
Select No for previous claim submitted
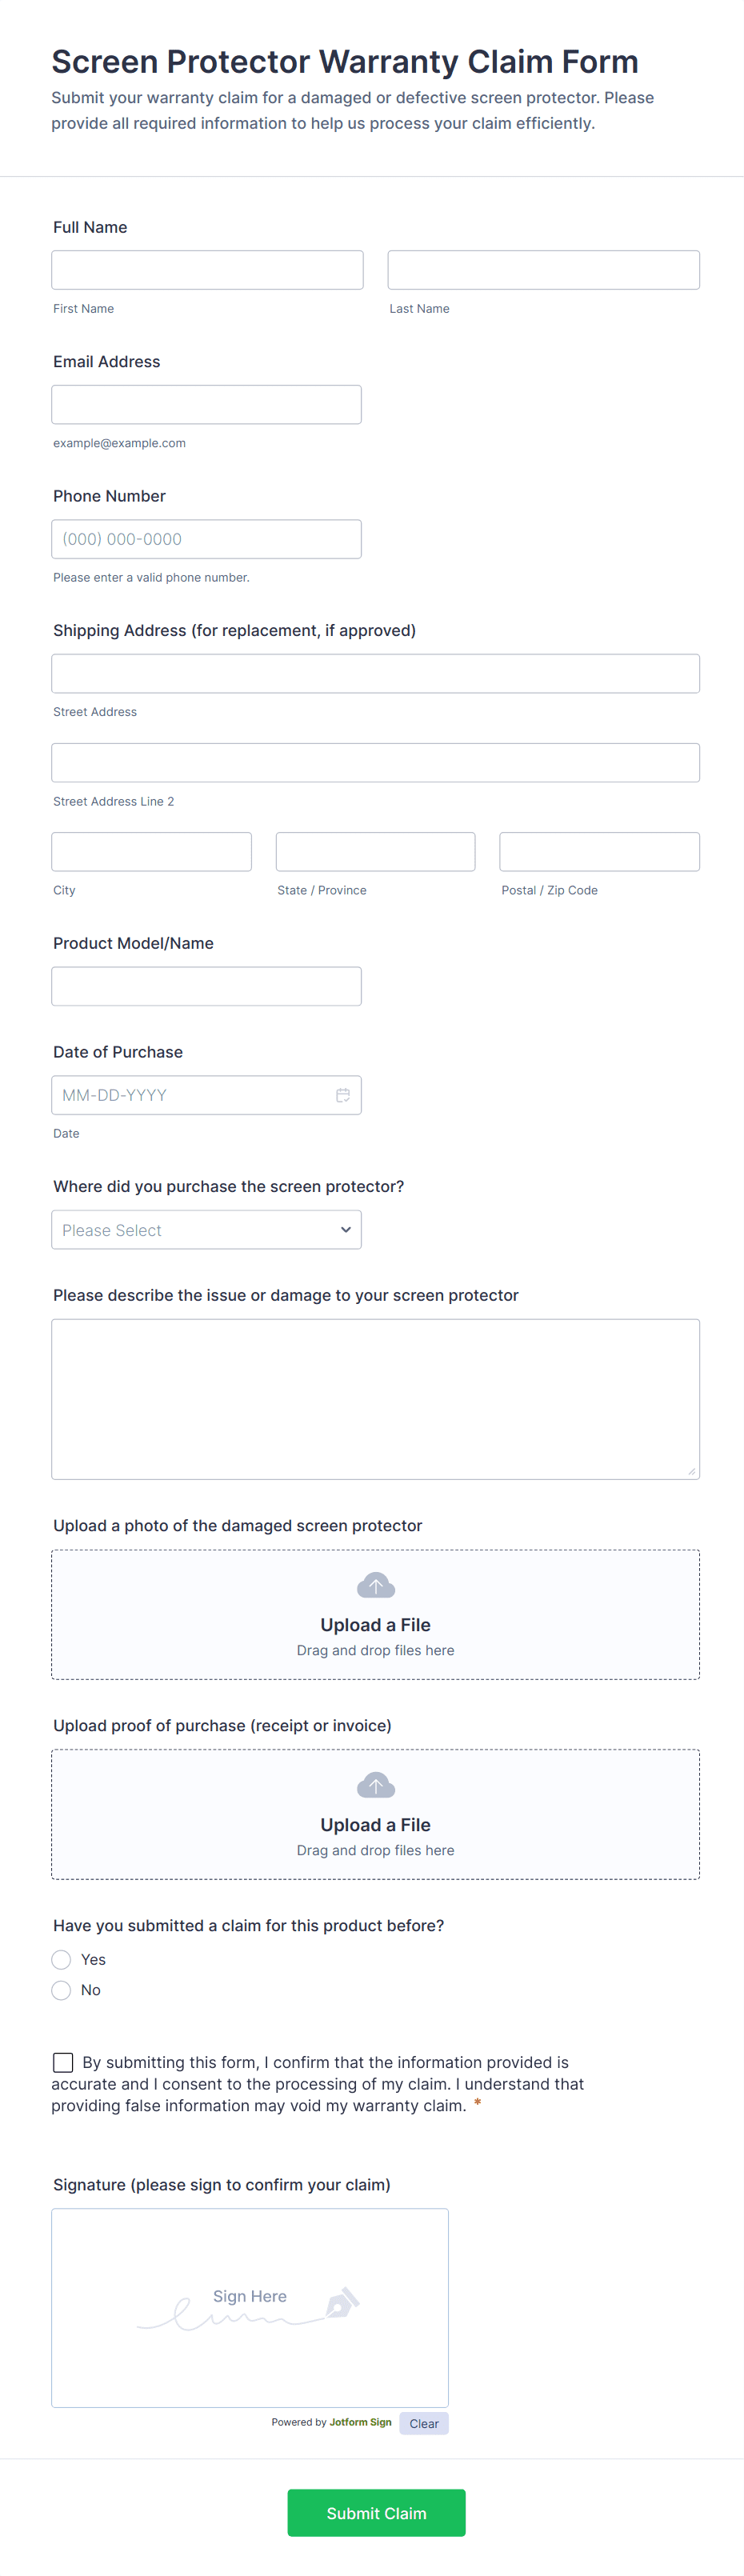pos(62,1990)
